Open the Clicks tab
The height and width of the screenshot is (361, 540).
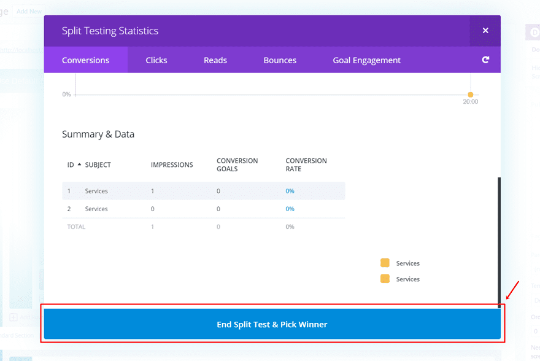point(156,60)
